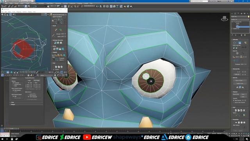Open the Windows Start menu
250x141 pixels.
coord(2,139)
